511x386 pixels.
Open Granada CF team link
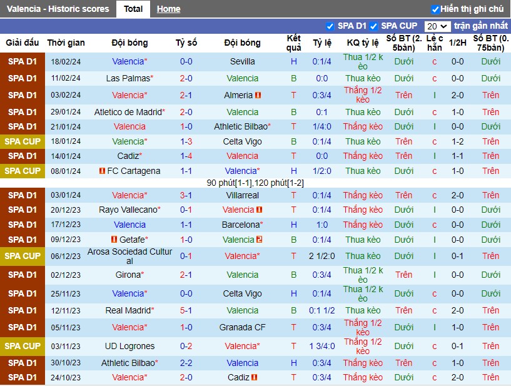[243, 327]
